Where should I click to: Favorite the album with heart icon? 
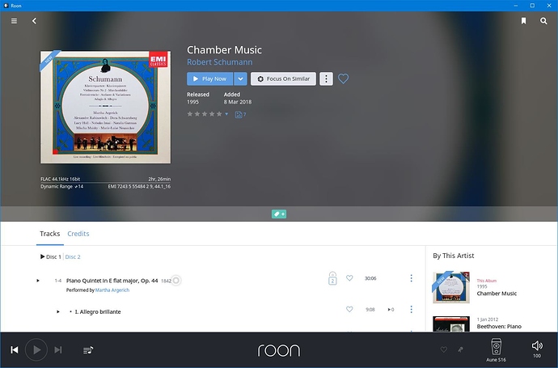point(343,78)
